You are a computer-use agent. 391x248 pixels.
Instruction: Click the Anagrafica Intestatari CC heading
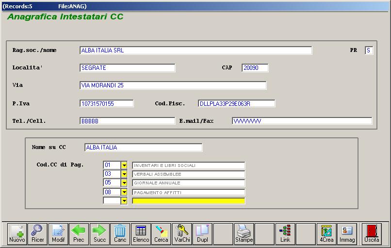(65, 17)
